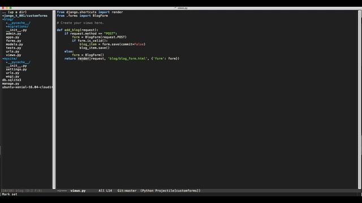Collapse the mysite/ folder
This screenshot has width=362, height=203.
(x=10, y=59)
